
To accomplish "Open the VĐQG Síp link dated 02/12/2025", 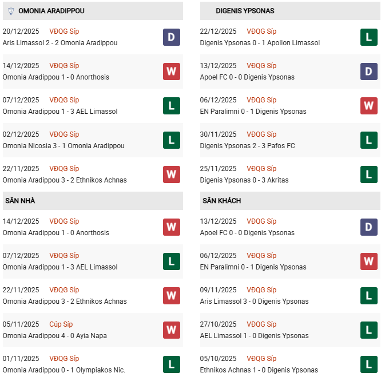I will (64, 134).
